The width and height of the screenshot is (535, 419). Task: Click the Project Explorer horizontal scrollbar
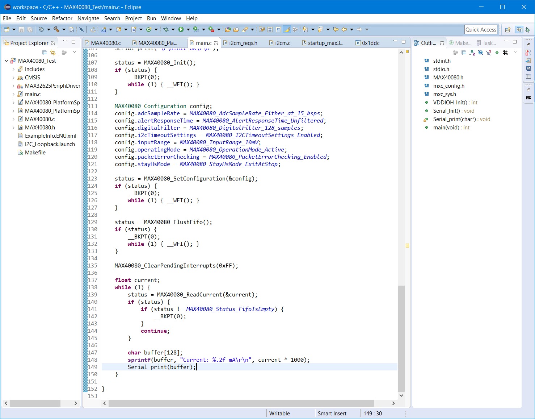click(x=35, y=403)
